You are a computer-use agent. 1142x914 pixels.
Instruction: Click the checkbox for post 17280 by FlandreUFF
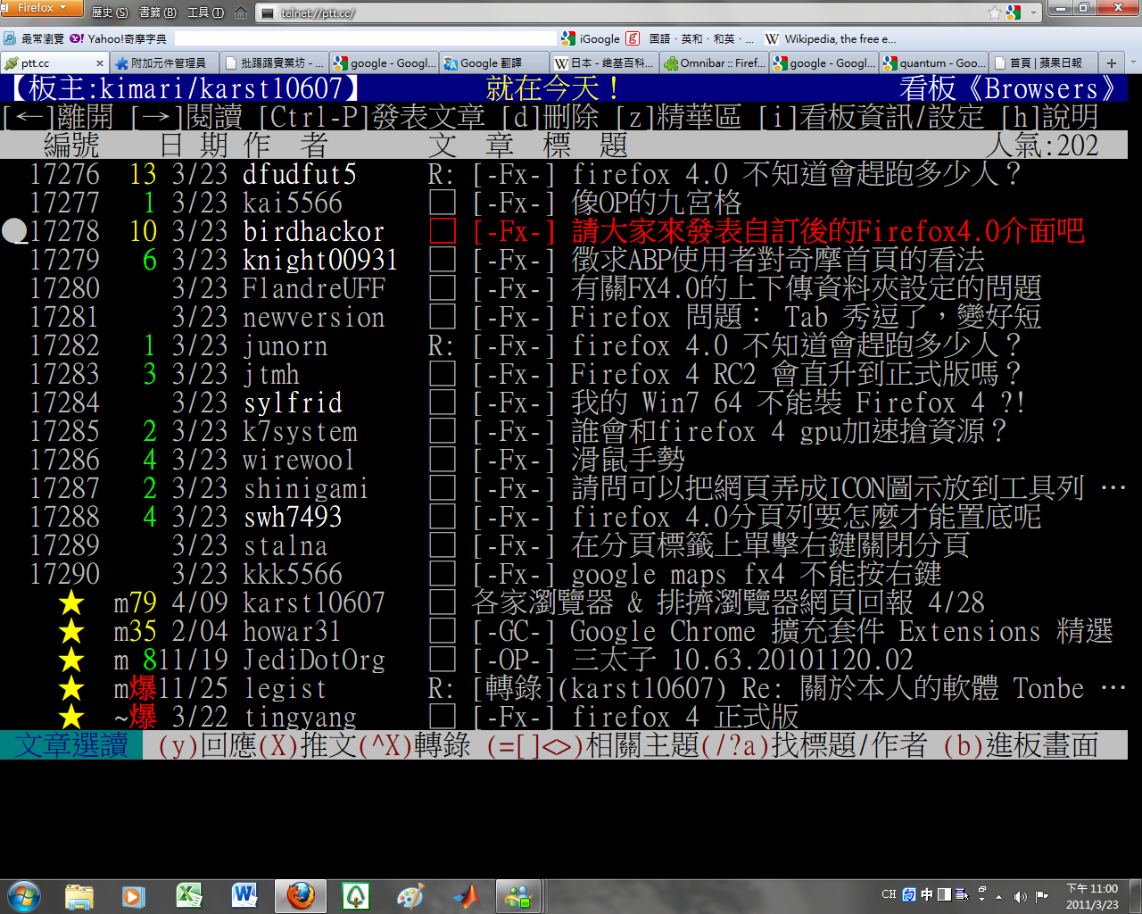(x=443, y=288)
